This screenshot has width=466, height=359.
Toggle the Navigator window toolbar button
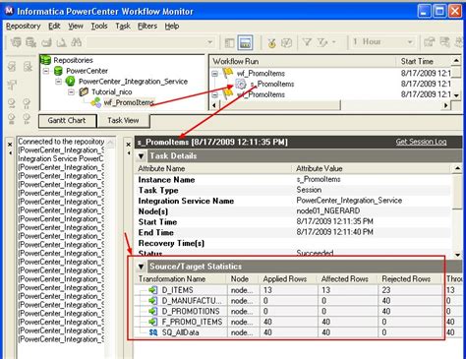[x=229, y=42]
